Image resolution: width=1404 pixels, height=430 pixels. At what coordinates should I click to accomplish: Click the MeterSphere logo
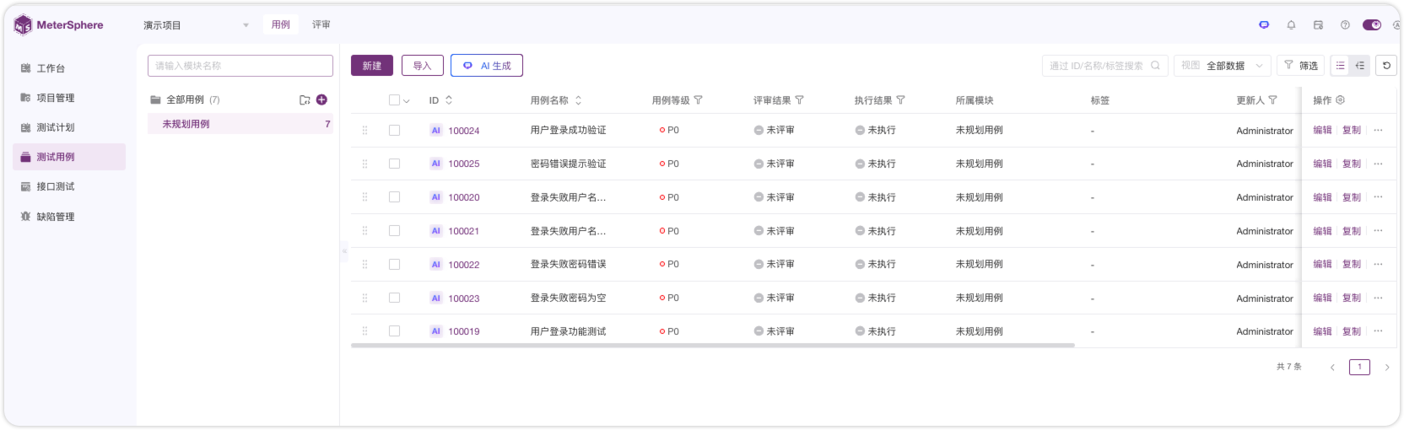(58, 25)
